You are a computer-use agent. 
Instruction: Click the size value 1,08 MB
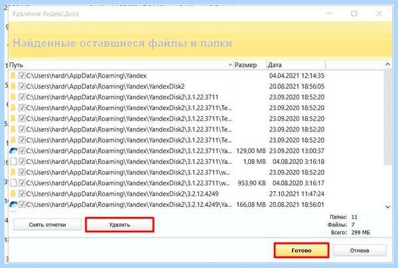click(x=254, y=162)
